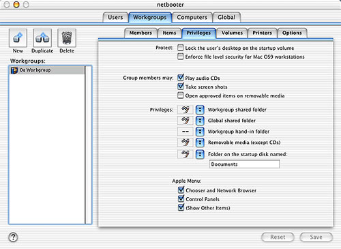This screenshot has width=341, height=249.
Task: Select Da Workgroup in the list
Action: pyautogui.click(x=47, y=70)
